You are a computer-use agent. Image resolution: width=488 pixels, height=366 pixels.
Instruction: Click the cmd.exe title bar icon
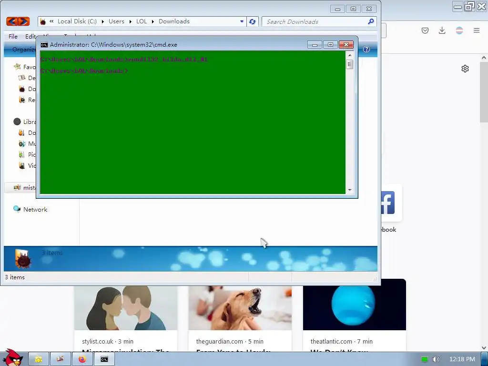[44, 45]
